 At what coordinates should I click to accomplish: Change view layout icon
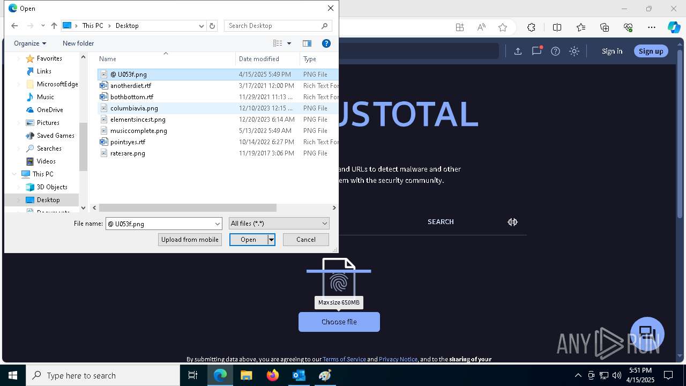[278, 43]
